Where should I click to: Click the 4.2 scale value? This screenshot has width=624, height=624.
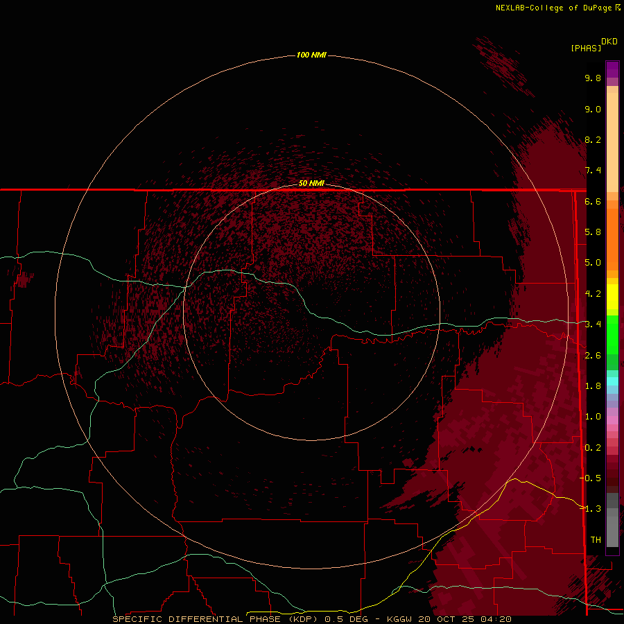tap(593, 294)
